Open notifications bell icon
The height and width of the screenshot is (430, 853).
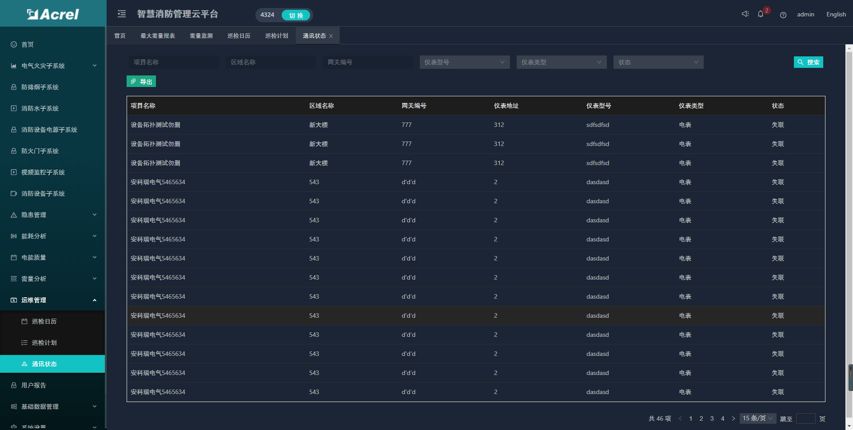(x=761, y=14)
